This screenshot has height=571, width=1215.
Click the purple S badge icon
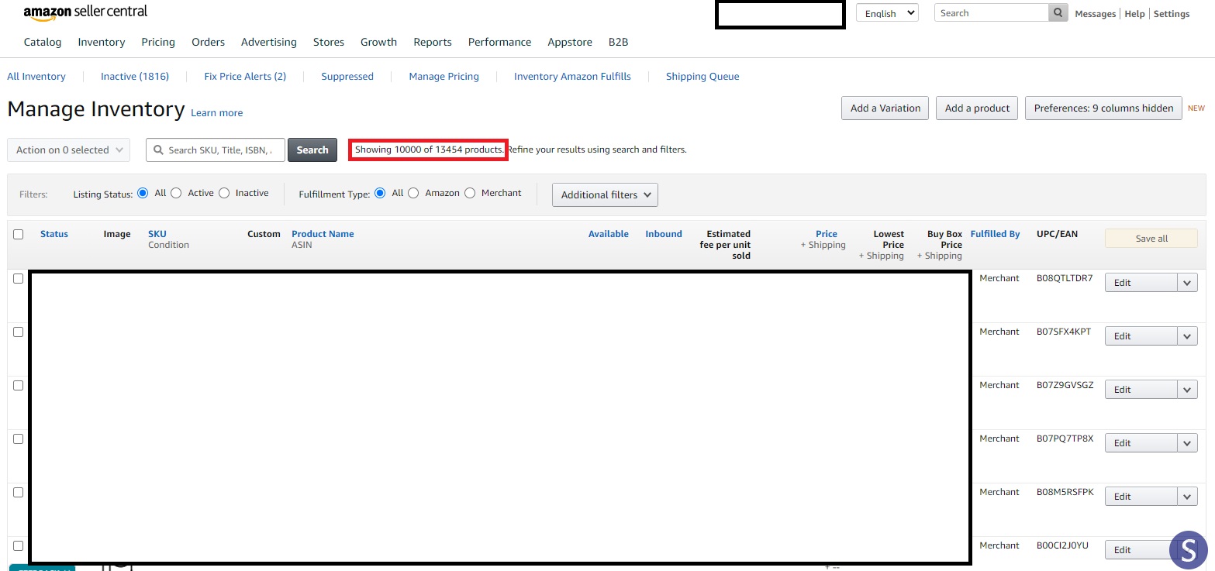click(1189, 550)
